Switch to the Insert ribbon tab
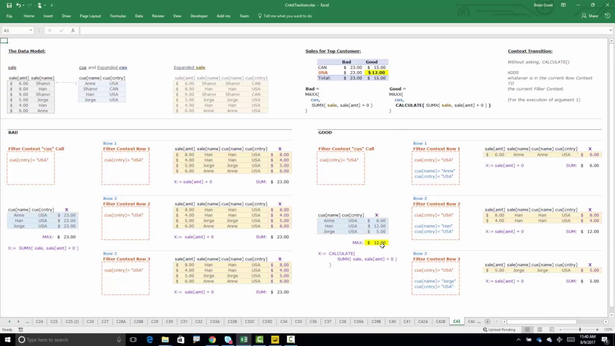 48,16
